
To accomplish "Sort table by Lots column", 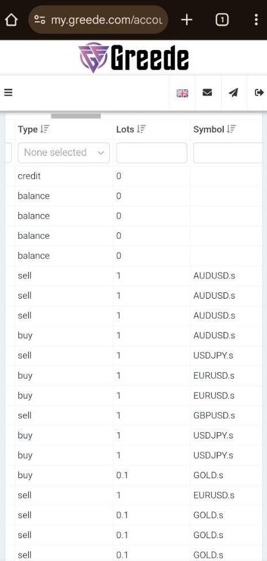I will pos(131,129).
